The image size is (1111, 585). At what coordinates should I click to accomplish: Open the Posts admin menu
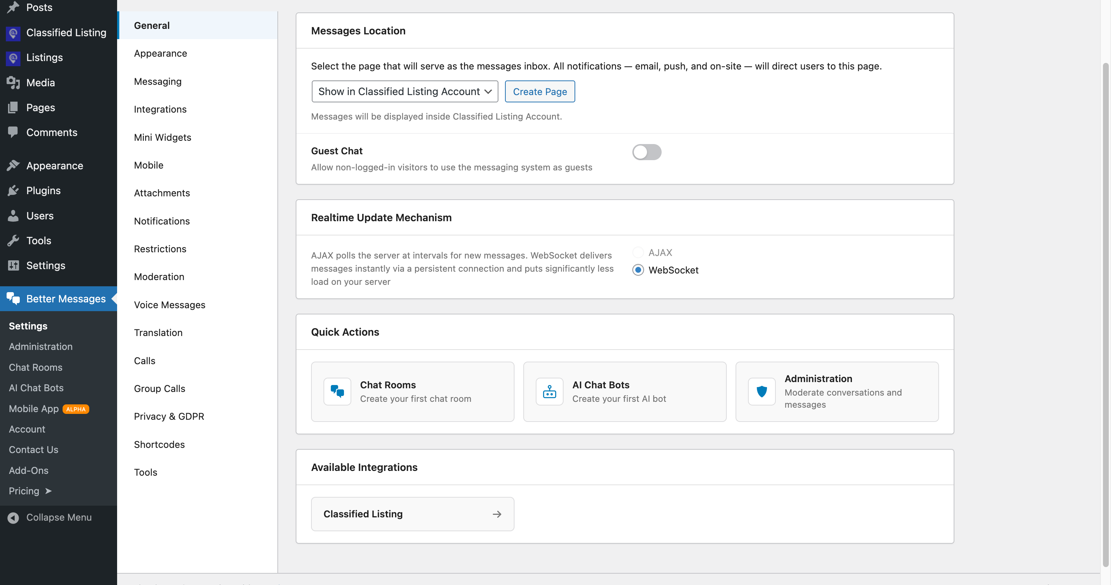tap(59, 7)
